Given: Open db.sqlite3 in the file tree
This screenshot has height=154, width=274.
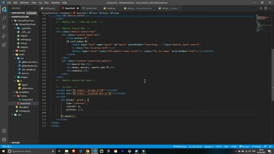Looking at the screenshot, I should tap(24, 107).
